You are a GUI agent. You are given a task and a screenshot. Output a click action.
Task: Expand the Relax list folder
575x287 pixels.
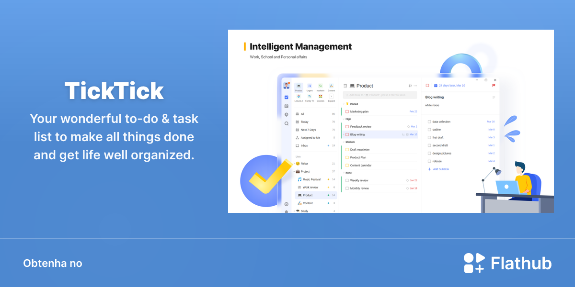pyautogui.click(x=294, y=164)
